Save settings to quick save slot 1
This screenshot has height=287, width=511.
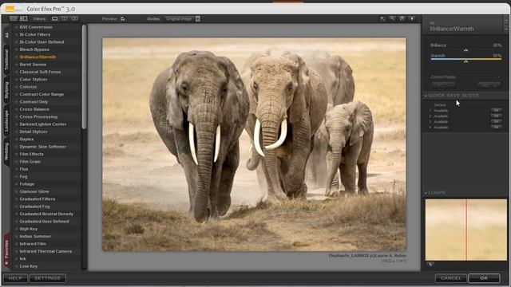point(497,110)
